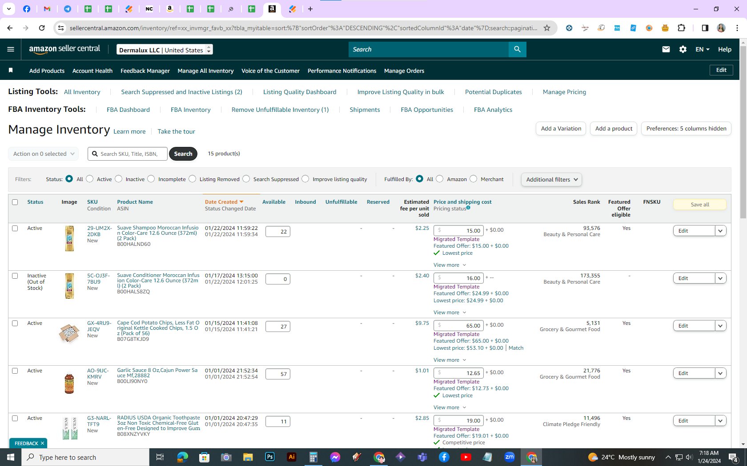747x466 pixels.
Task: Expand Additional filters dropdown
Action: pyautogui.click(x=551, y=179)
